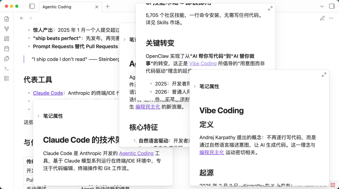This screenshot has height=189, width=339.
Task: Click the Vibe Coding popover title
Action: (x=221, y=110)
